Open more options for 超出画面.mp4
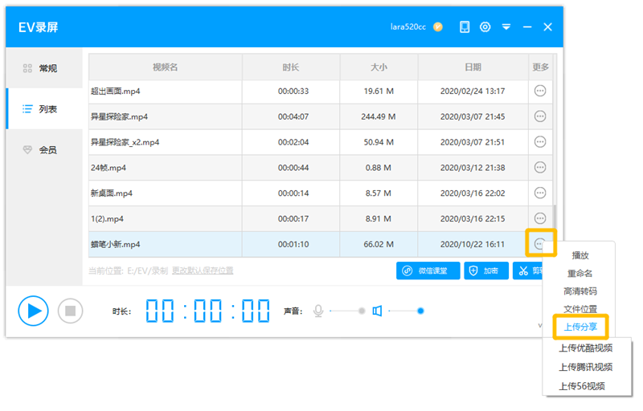Image resolution: width=643 pixels, height=411 pixels. pos(540,91)
